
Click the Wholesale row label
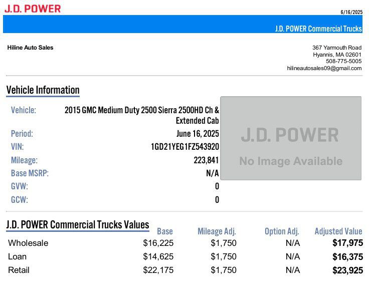pyautogui.click(x=28, y=243)
